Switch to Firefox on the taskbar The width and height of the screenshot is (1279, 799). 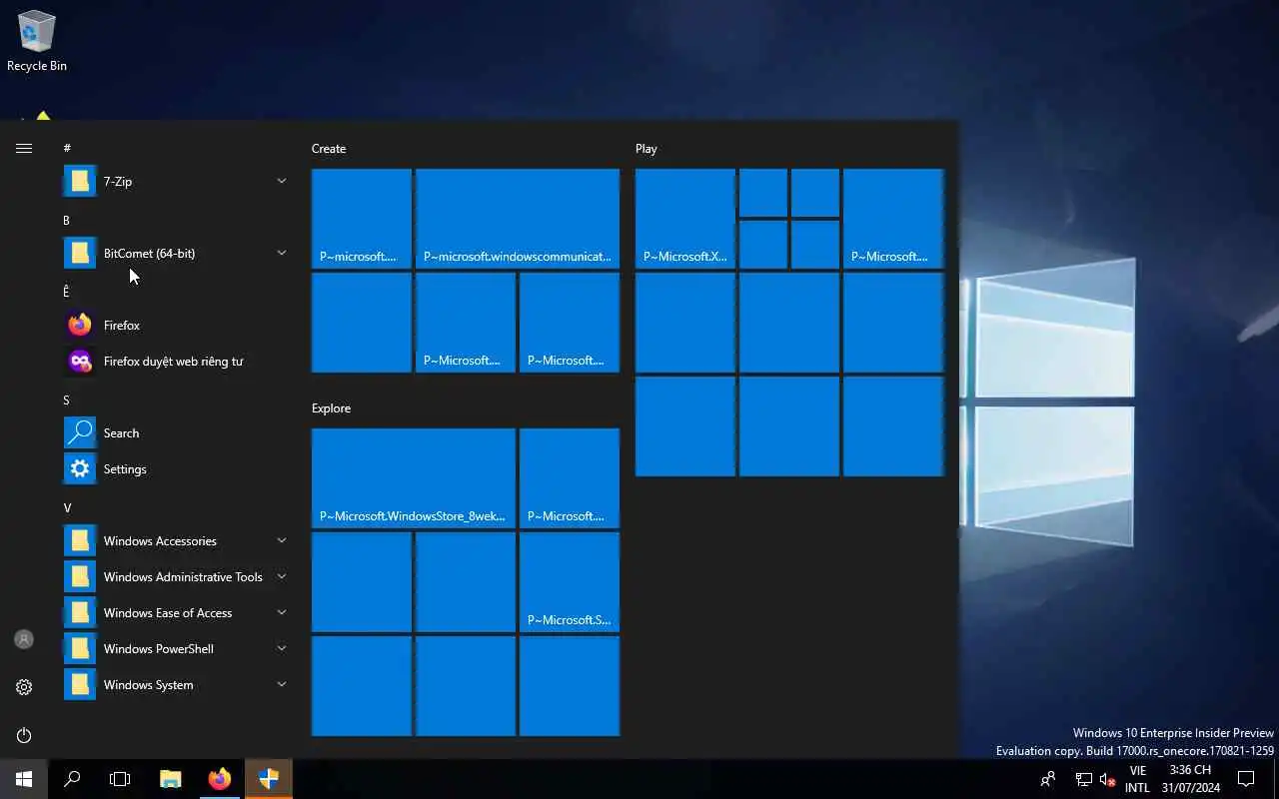[x=220, y=779]
